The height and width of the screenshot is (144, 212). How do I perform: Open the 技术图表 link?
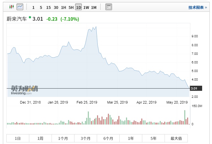click(197, 7)
